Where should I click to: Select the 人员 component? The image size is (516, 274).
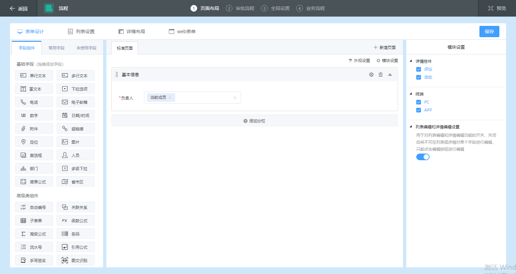pos(75,155)
